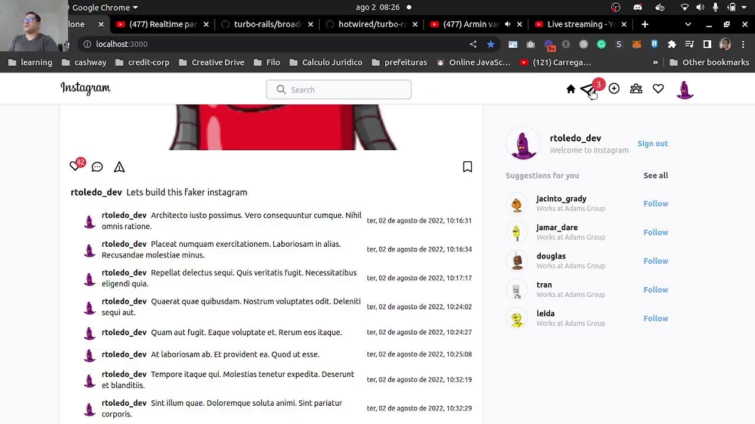
Task: Open the people group icon in navbar
Action: (x=636, y=89)
